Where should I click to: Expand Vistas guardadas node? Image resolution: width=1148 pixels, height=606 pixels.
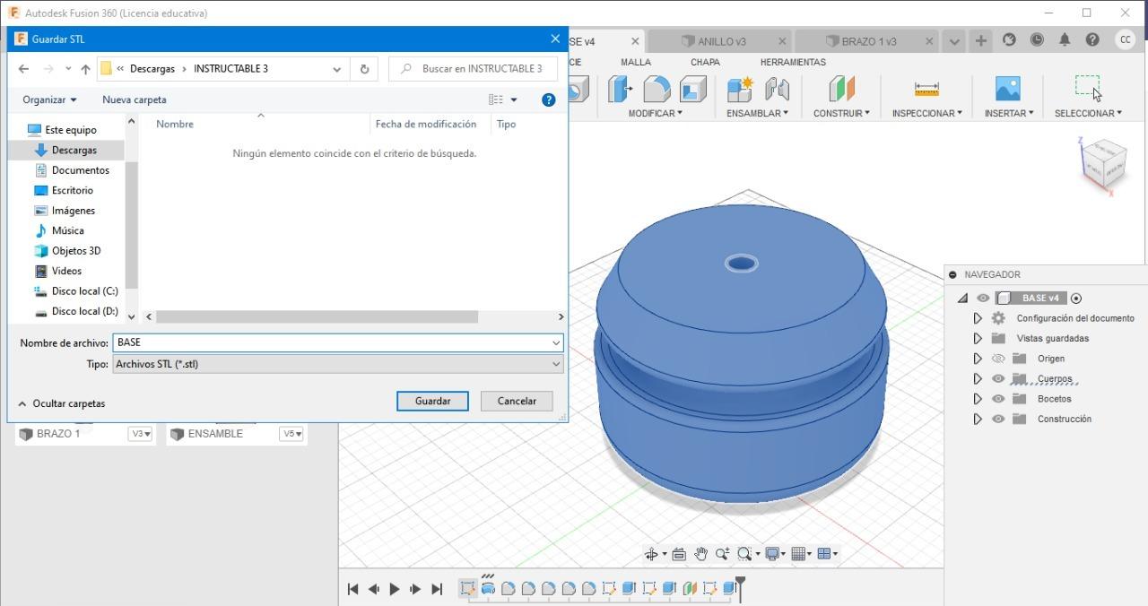click(978, 338)
